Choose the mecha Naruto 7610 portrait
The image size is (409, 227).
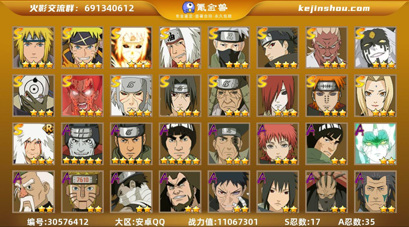(82, 192)
